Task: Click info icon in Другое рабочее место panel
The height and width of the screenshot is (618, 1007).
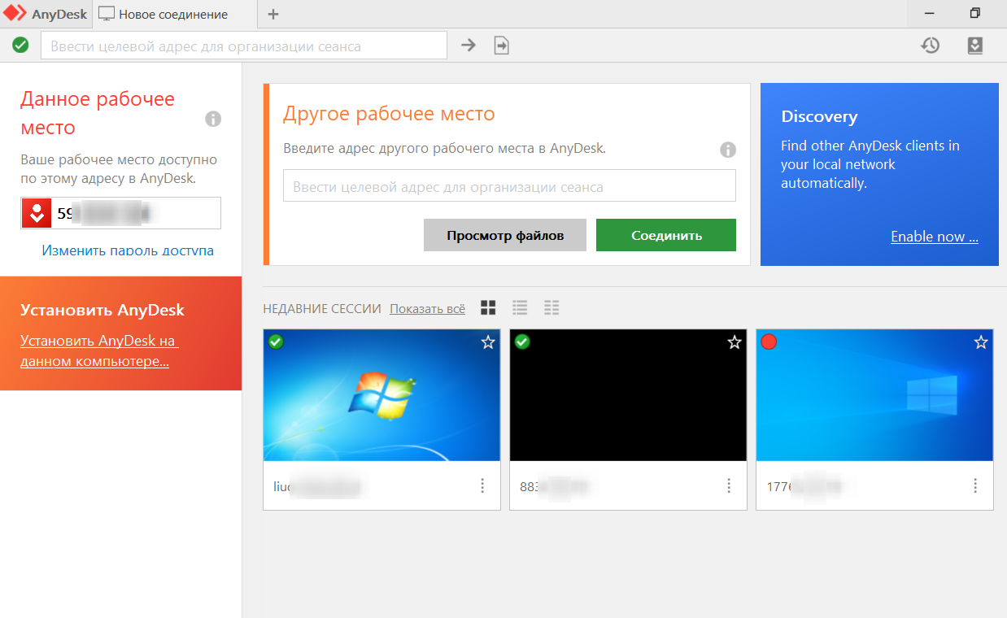Action: tap(728, 150)
